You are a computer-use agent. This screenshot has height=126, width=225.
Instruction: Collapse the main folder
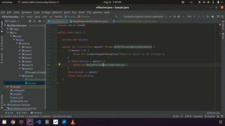click(11, 36)
